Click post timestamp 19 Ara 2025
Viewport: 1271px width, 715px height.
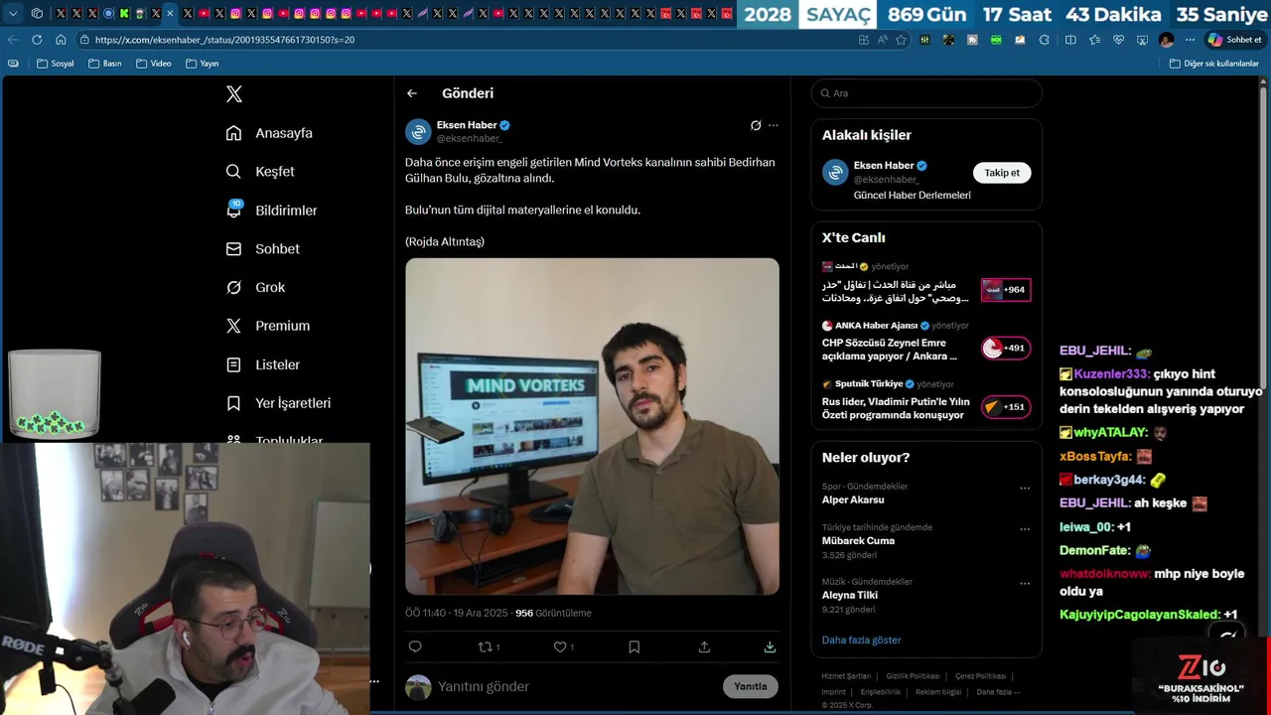point(480,613)
